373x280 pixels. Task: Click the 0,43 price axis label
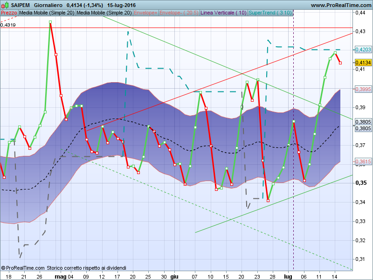click(360, 31)
